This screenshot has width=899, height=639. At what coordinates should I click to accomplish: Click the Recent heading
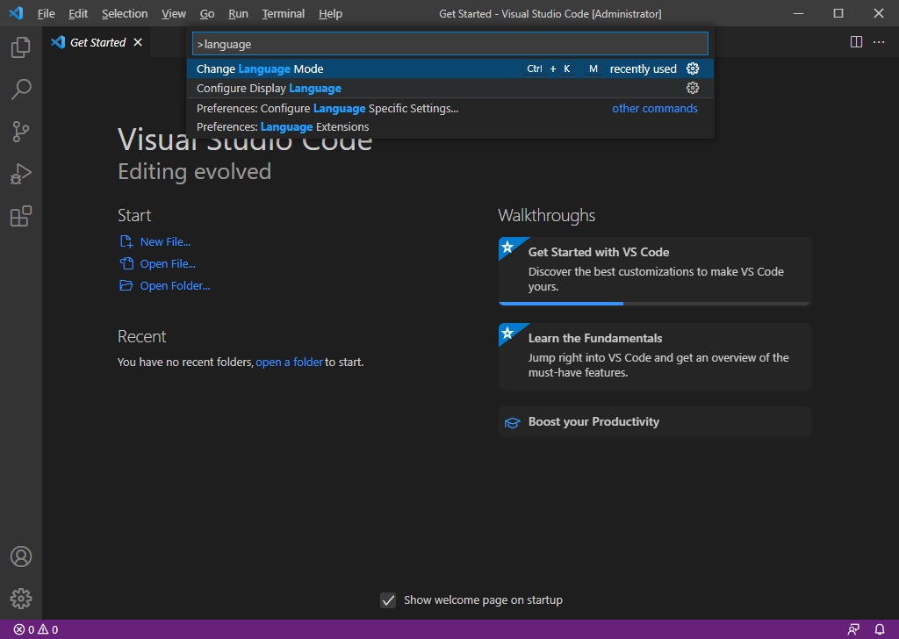pyautogui.click(x=141, y=336)
